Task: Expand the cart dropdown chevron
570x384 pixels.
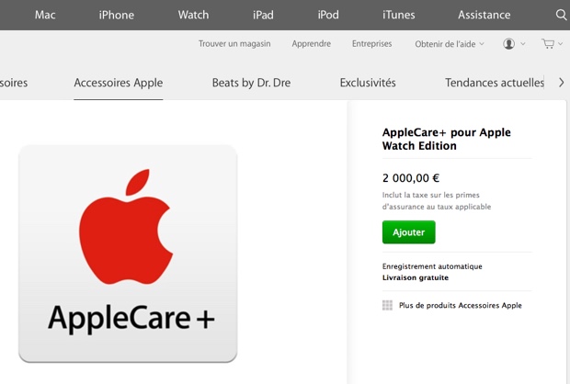Action: click(560, 43)
